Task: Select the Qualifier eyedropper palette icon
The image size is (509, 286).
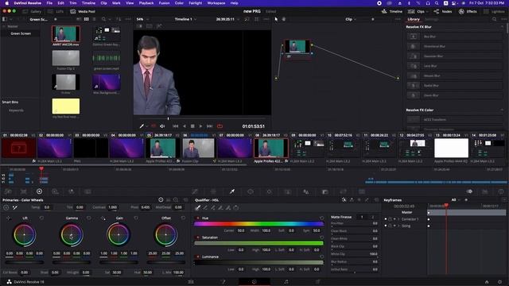Action: [232, 191]
